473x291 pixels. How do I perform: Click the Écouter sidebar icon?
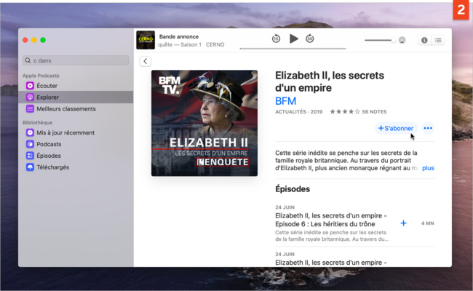[x=30, y=86]
